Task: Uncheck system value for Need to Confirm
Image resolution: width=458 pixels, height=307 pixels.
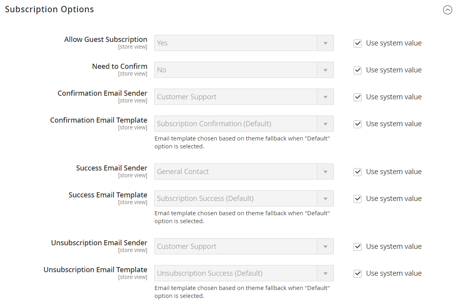Action: (x=358, y=70)
